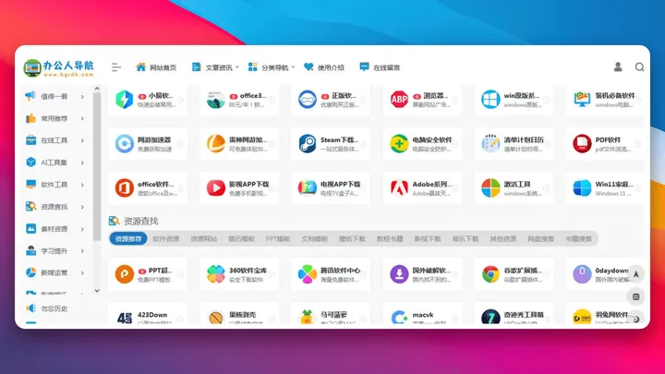Switch to the 网盘搜索 tab

point(540,239)
